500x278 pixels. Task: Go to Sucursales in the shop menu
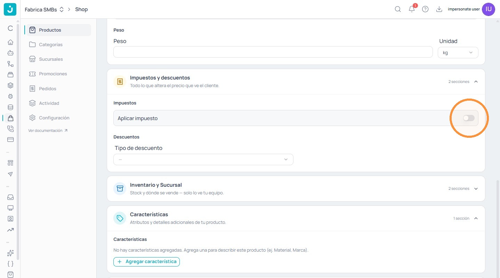click(58, 59)
